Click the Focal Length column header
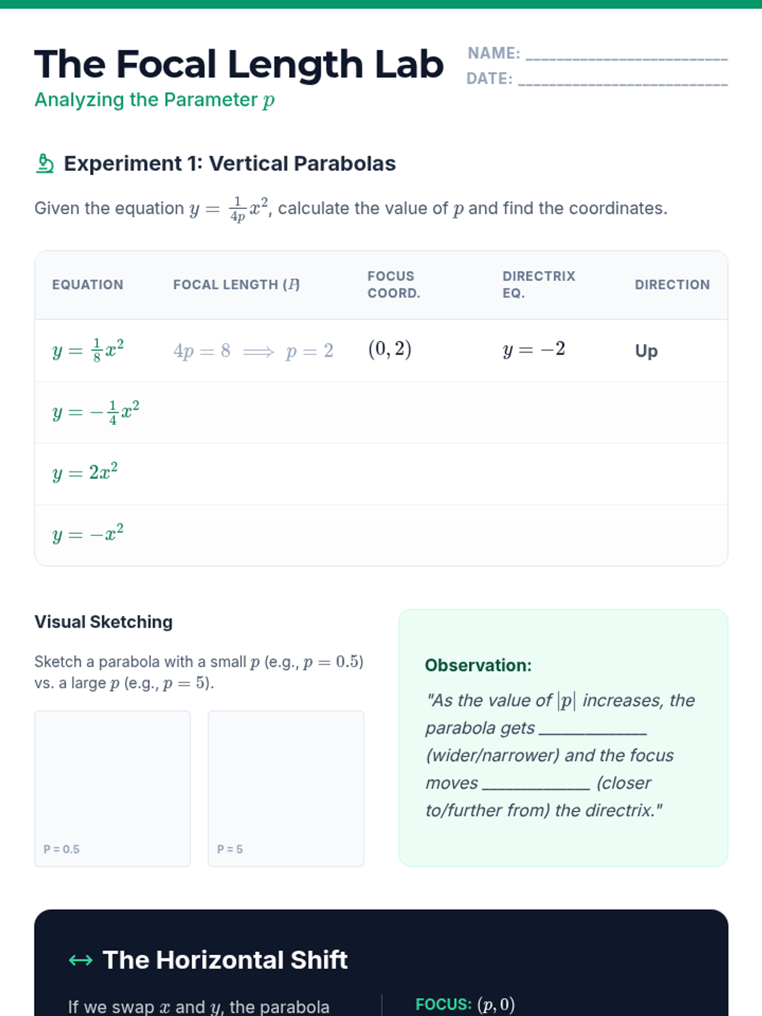 tap(236, 285)
